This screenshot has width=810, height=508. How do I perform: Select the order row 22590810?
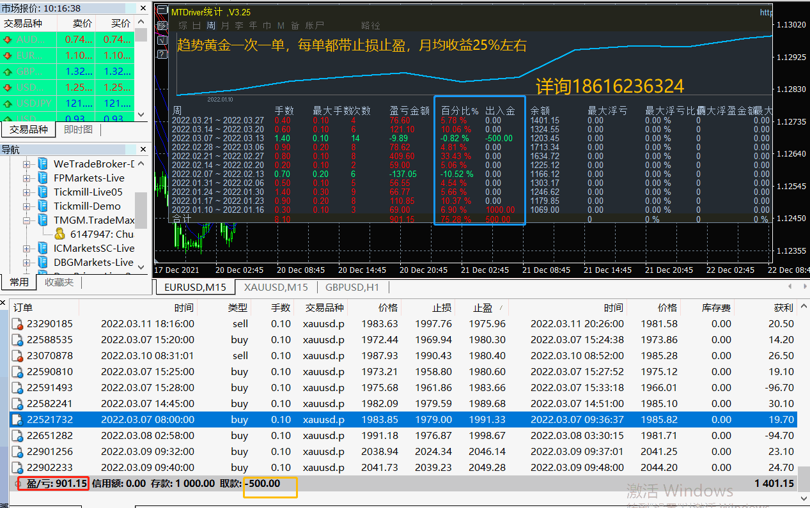(403, 372)
